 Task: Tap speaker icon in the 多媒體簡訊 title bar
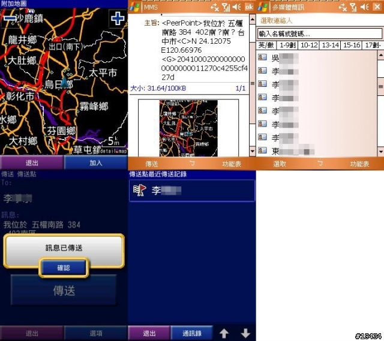[x=365, y=7]
